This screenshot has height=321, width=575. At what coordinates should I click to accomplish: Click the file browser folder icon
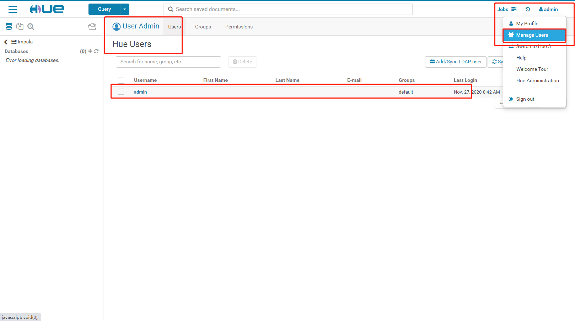(92, 26)
